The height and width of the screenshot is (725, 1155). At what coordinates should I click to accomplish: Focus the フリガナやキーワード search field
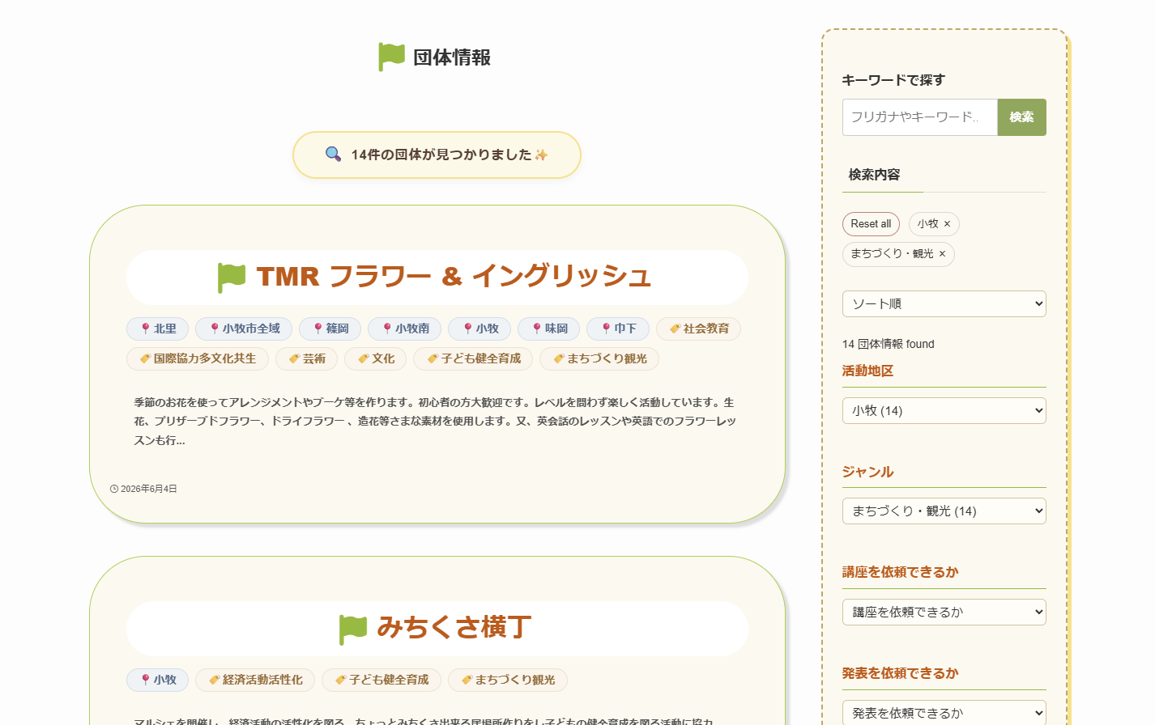(920, 117)
